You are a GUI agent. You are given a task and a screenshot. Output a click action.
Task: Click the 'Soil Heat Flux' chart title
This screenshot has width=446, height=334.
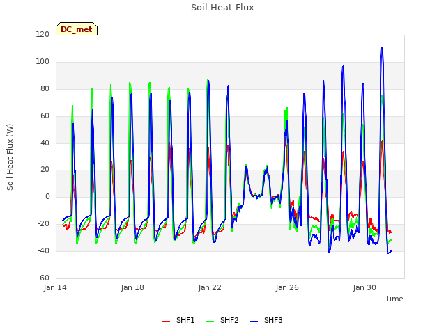[x=222, y=8]
